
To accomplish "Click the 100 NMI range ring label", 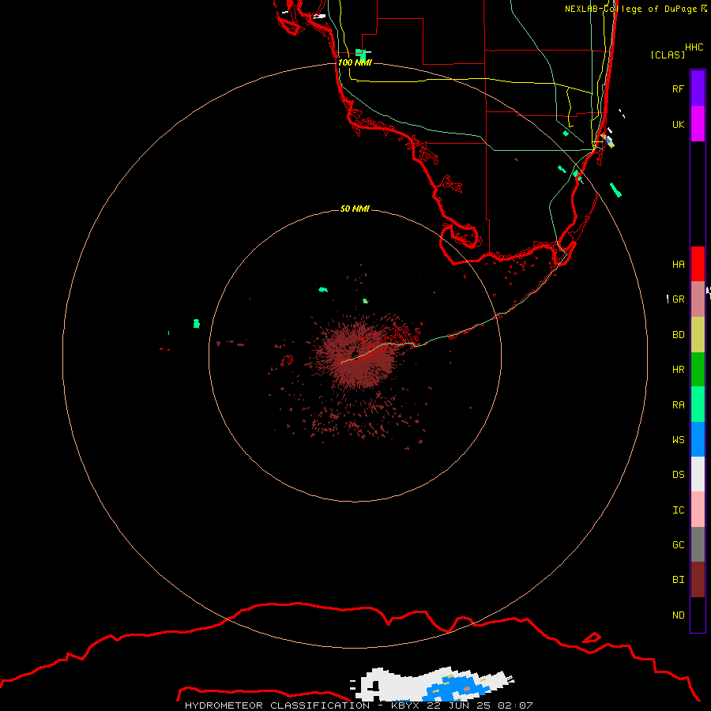I will click(x=355, y=62).
